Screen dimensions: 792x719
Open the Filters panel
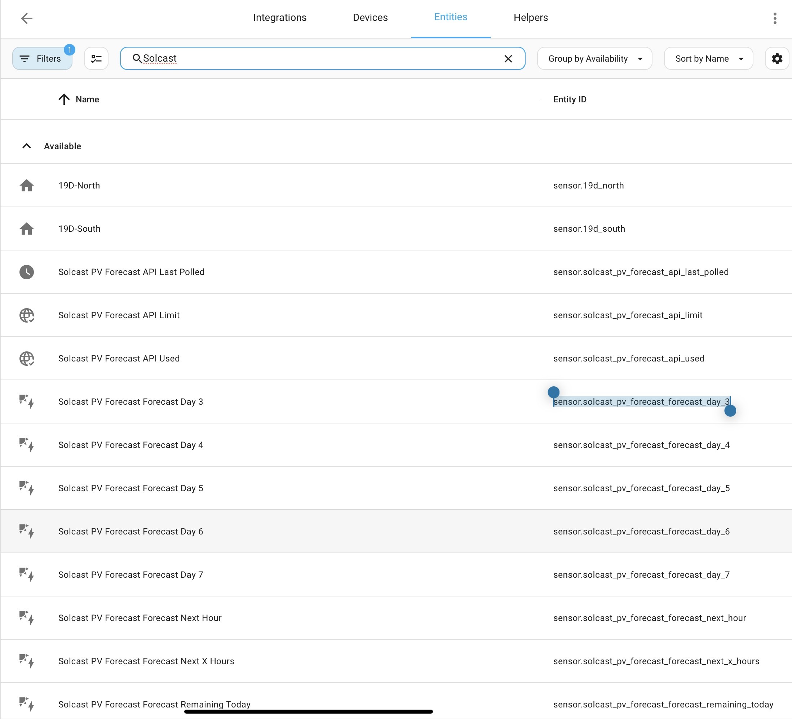click(x=43, y=58)
